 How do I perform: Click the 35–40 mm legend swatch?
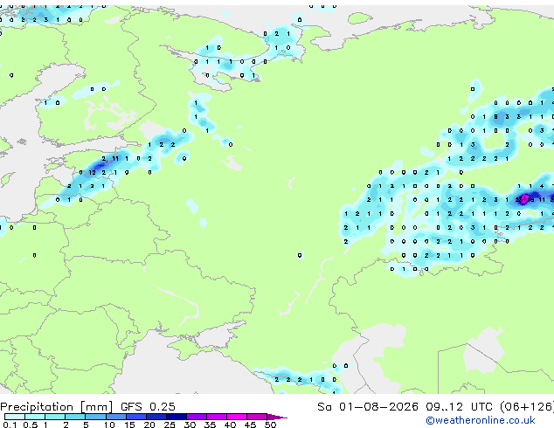[216, 417]
